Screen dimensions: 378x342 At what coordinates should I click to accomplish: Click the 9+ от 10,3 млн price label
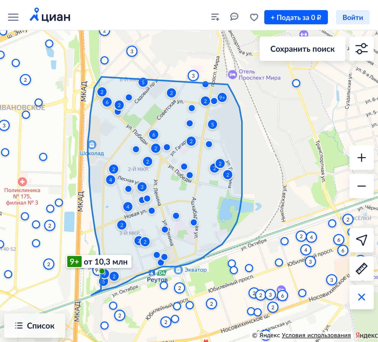(x=99, y=261)
